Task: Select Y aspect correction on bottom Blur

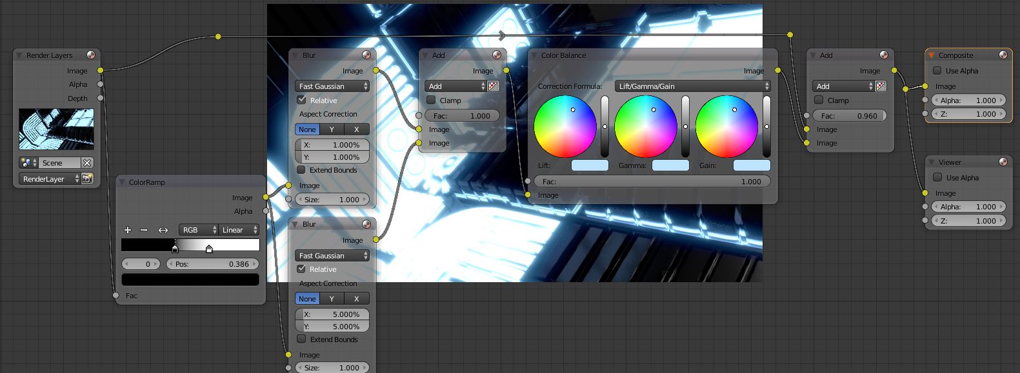Action: (332, 299)
